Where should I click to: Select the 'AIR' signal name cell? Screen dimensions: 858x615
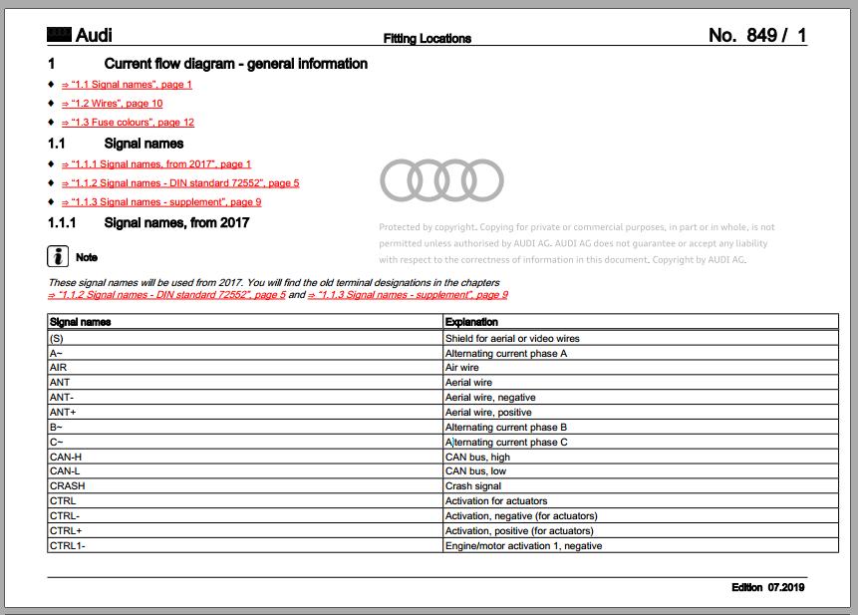[245, 368]
